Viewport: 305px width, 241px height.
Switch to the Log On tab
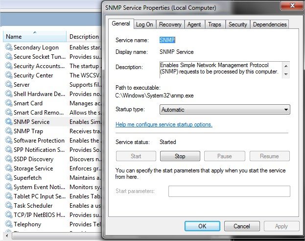[x=144, y=24]
